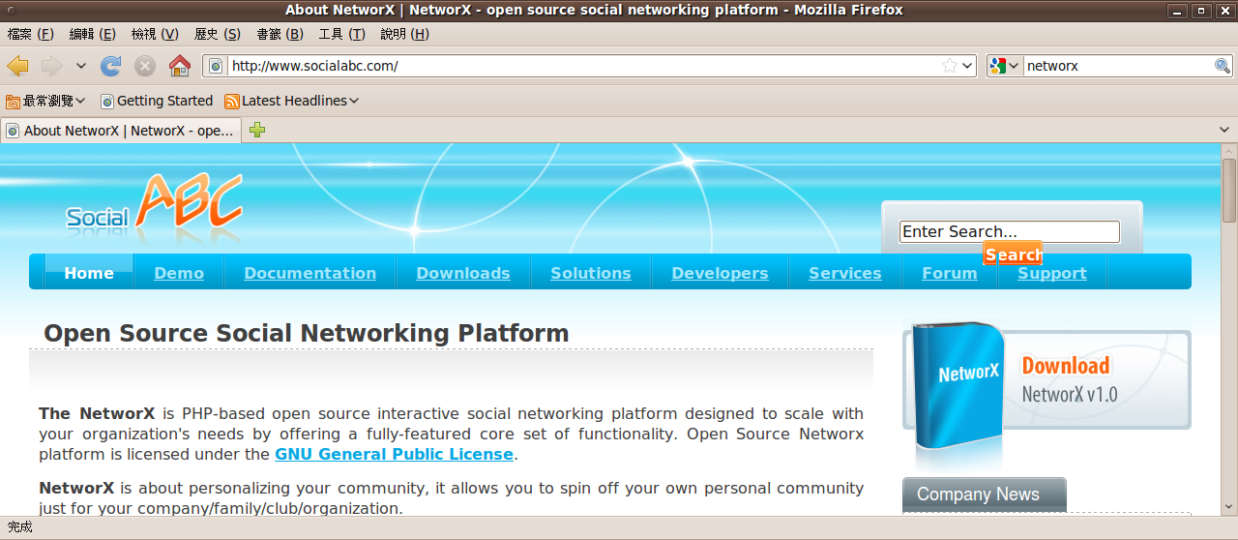The image size is (1238, 540).
Task: Go to the Home page icon
Action: coord(180,66)
